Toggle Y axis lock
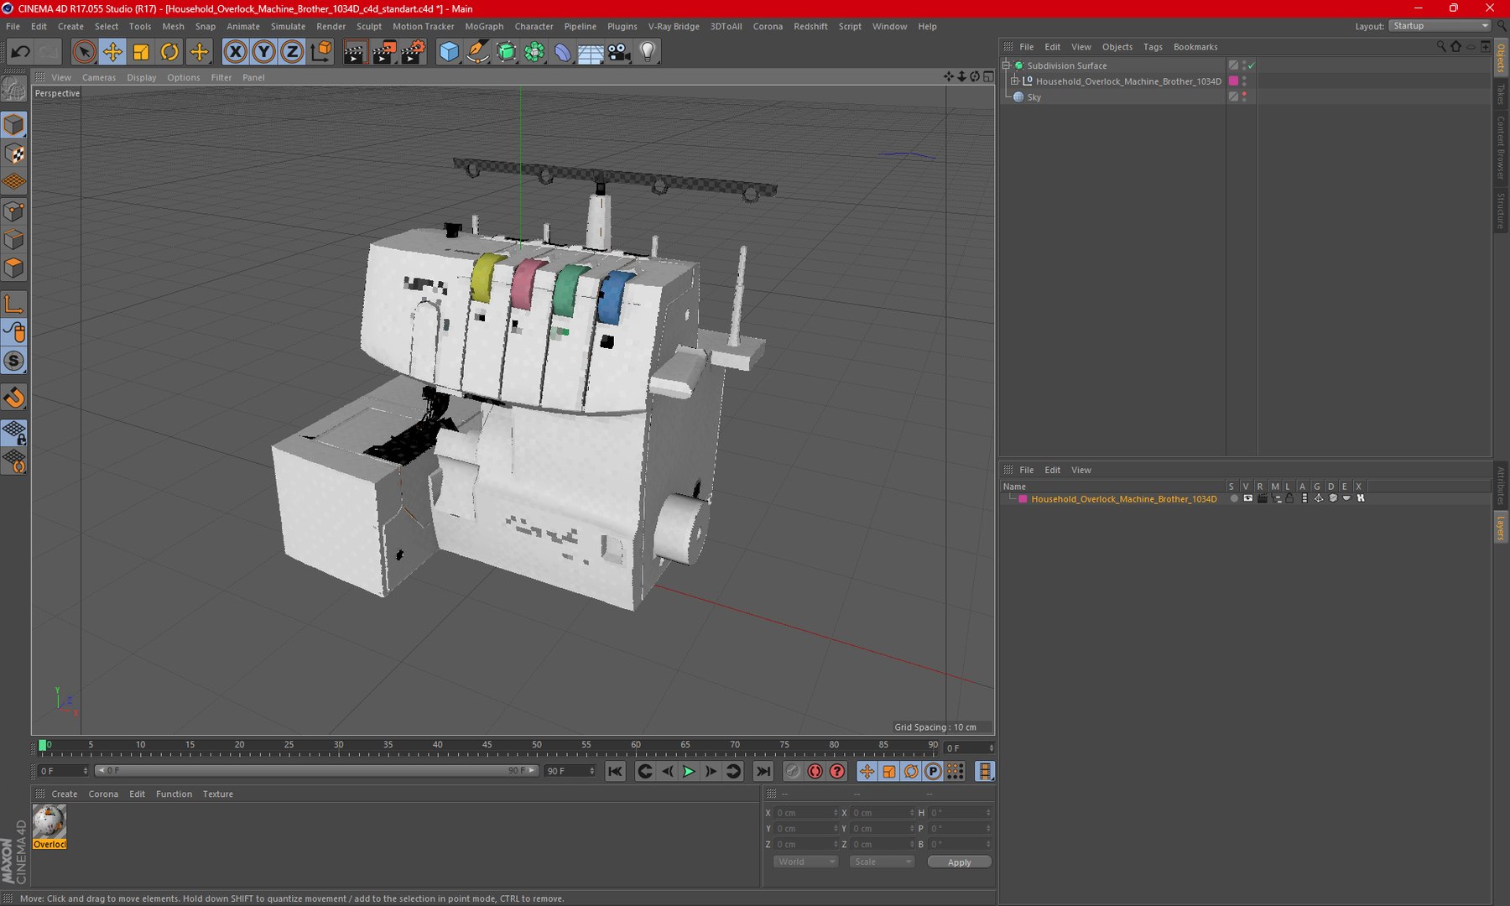Viewport: 1510px width, 906px height. pos(264,52)
